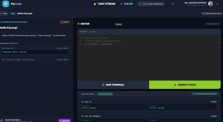Click the Submit Tests button
The image size is (223, 122).
185,85
